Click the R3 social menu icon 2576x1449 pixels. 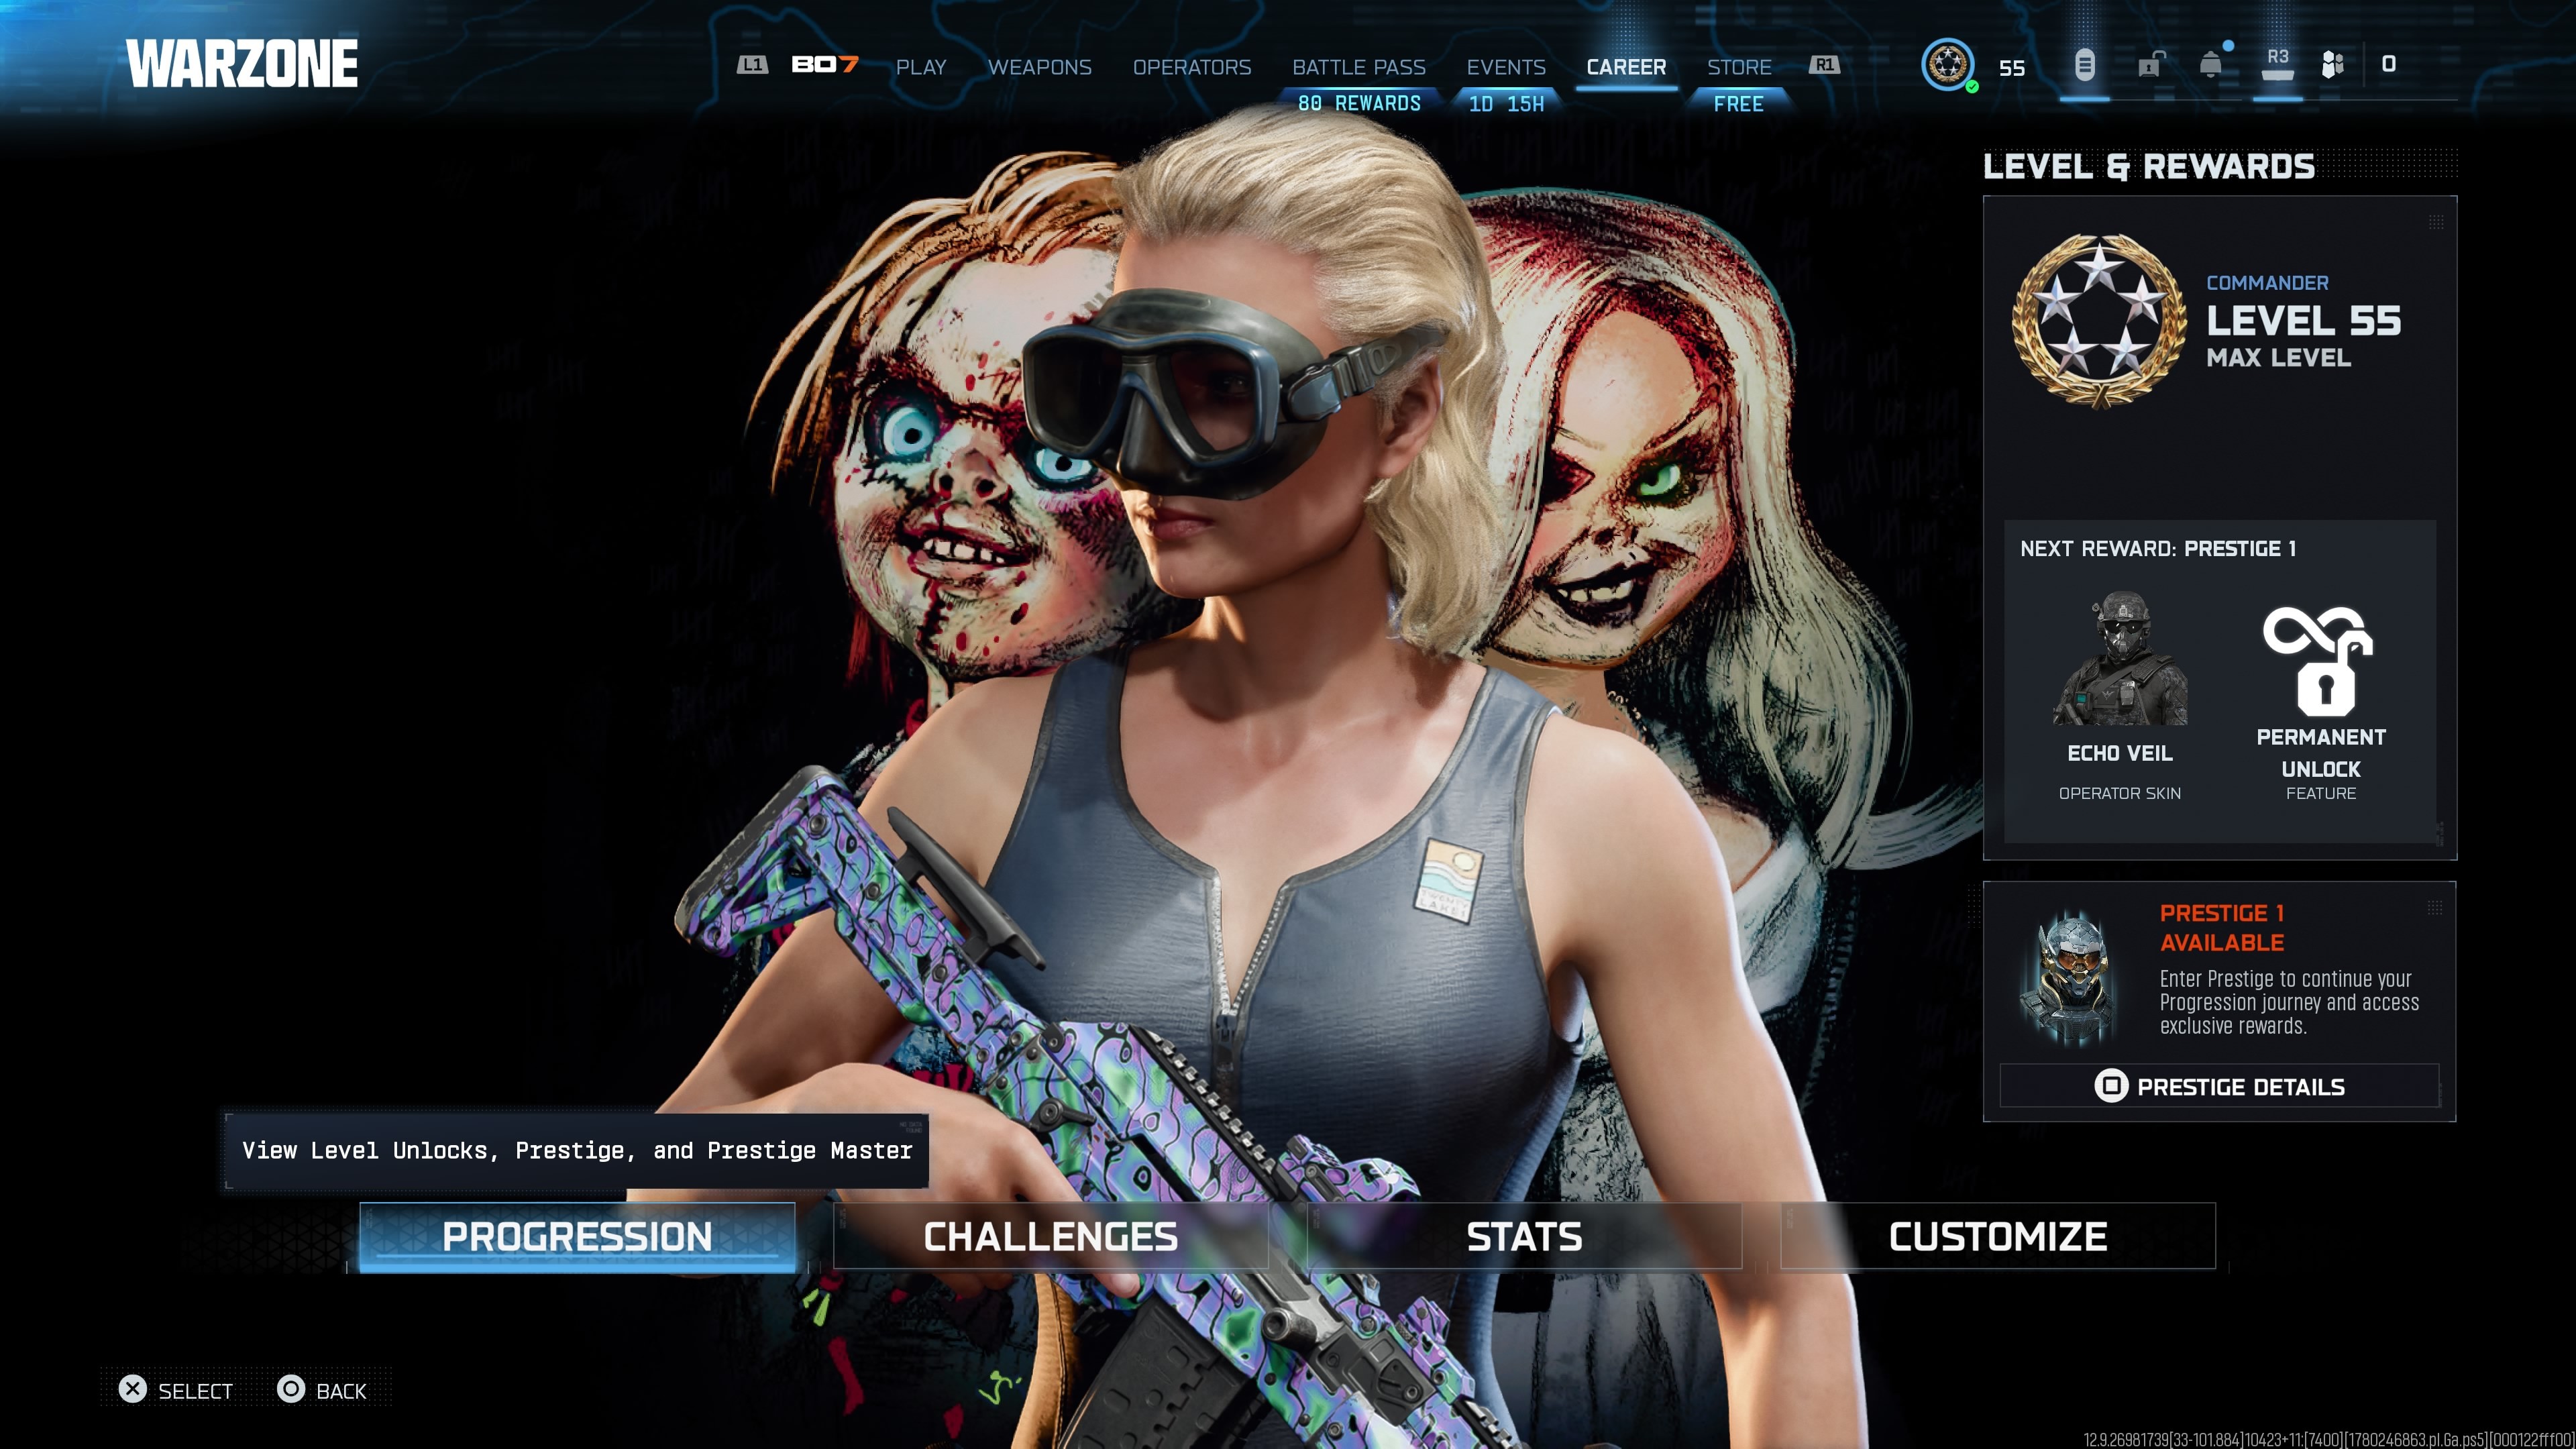click(x=2277, y=64)
